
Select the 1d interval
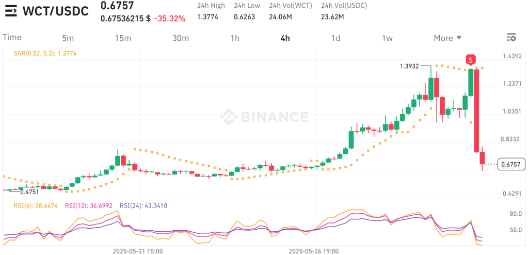click(335, 38)
